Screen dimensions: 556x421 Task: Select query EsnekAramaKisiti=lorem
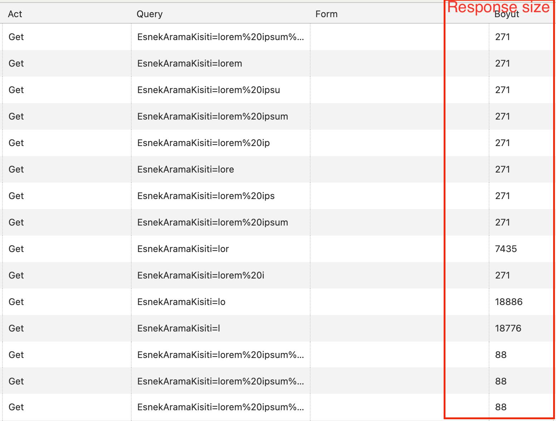(x=190, y=63)
